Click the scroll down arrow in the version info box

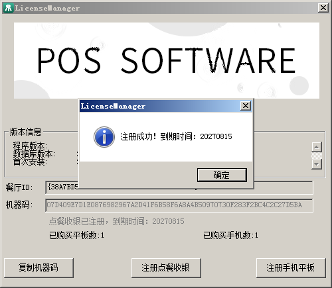pos(317,164)
